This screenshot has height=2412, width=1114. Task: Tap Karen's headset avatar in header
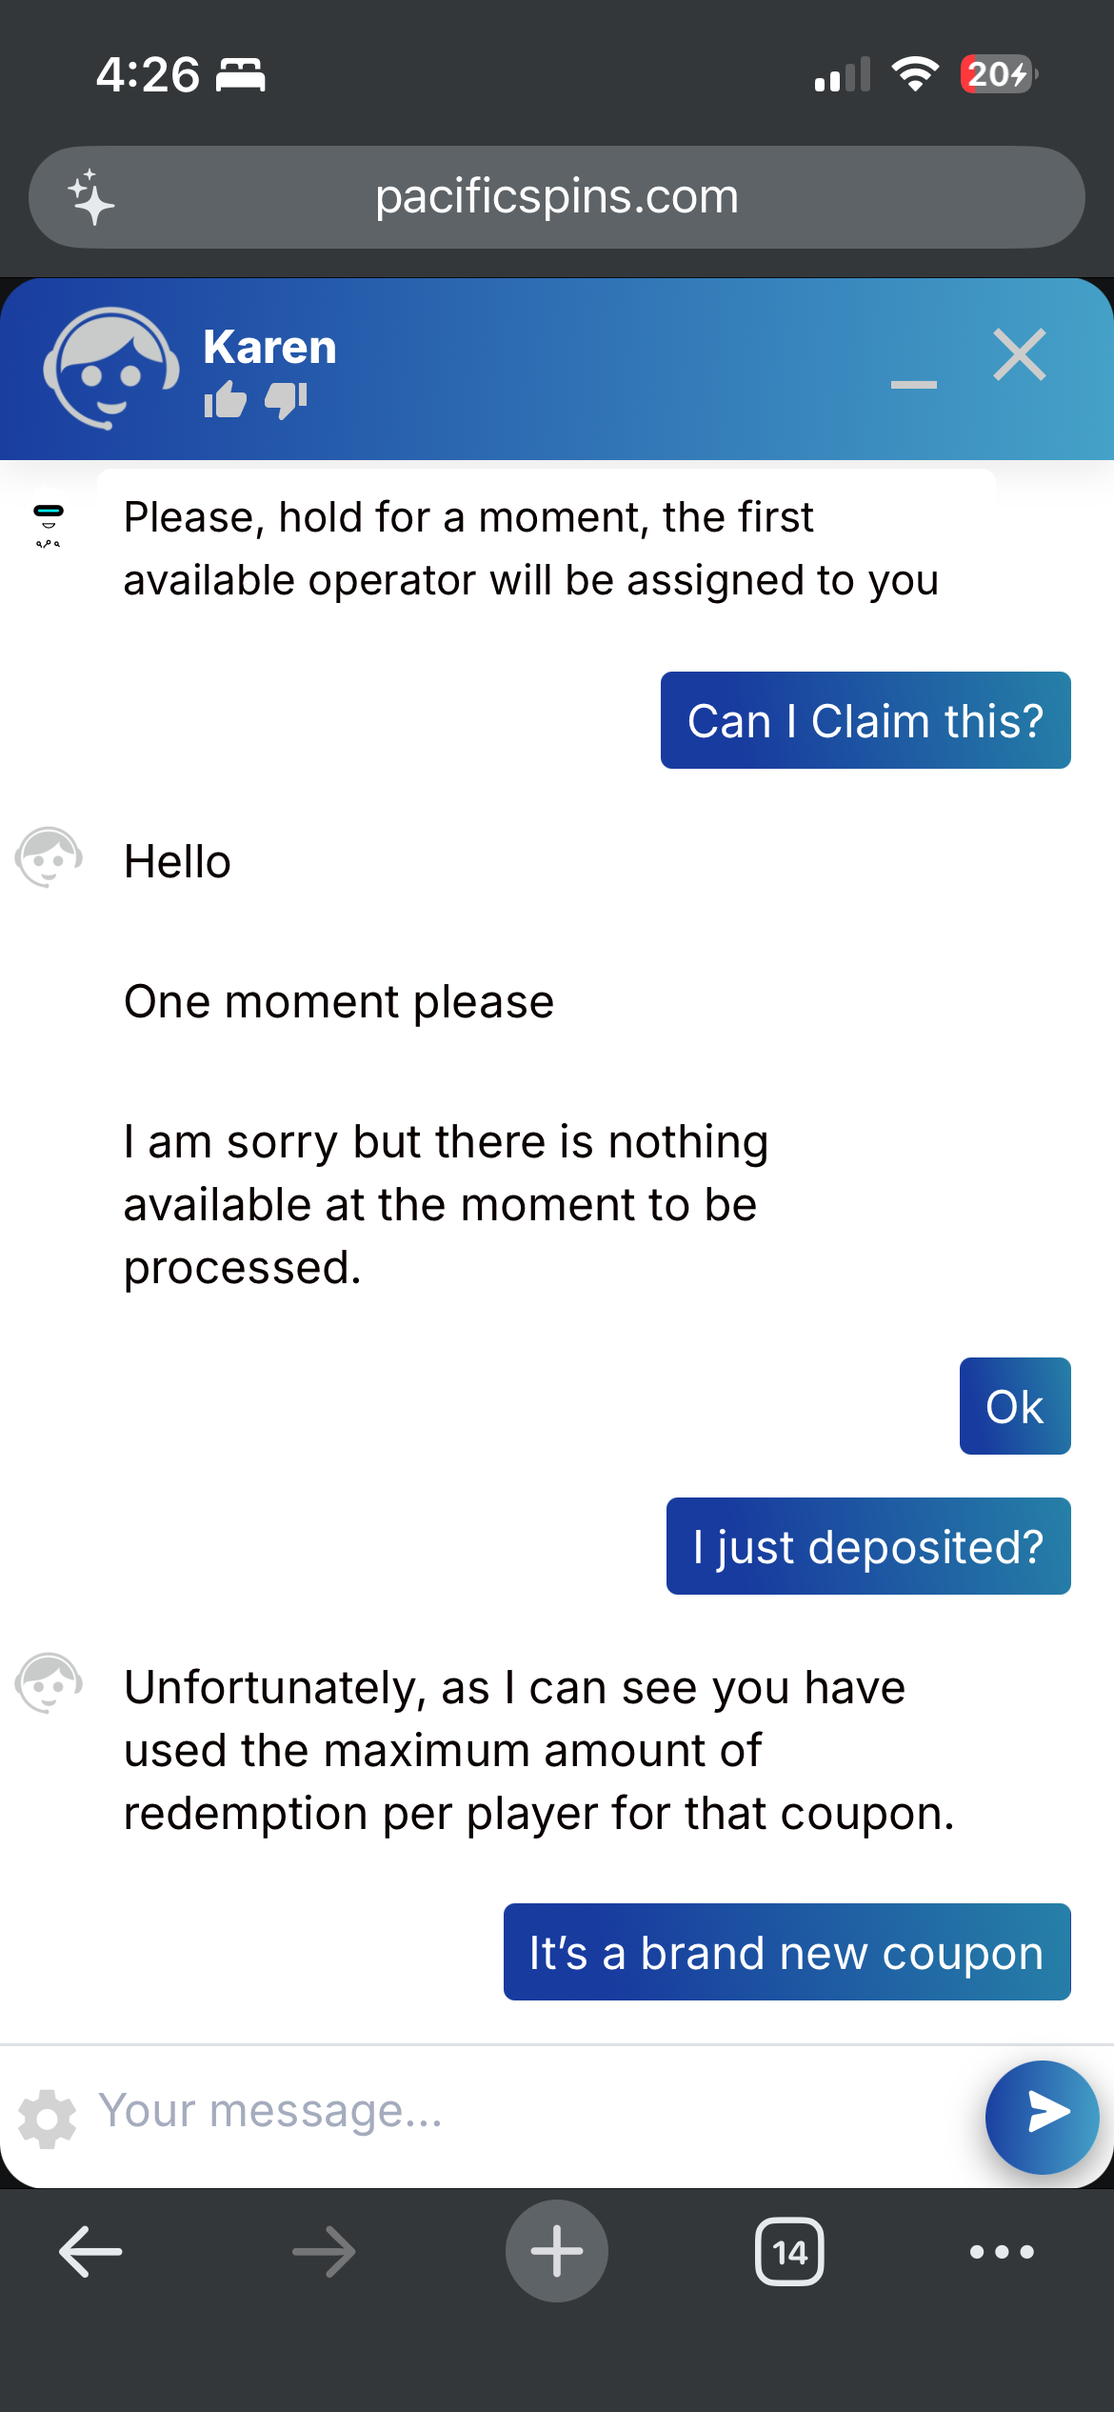(110, 368)
